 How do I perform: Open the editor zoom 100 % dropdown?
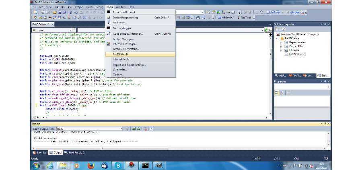(43, 118)
